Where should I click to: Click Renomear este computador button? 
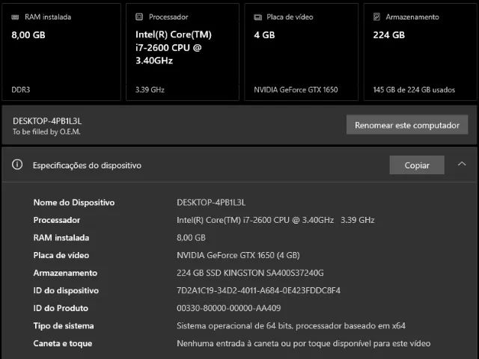coord(407,125)
